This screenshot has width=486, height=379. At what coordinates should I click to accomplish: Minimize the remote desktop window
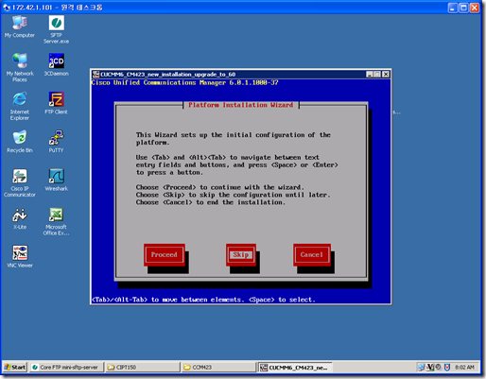(453, 8)
